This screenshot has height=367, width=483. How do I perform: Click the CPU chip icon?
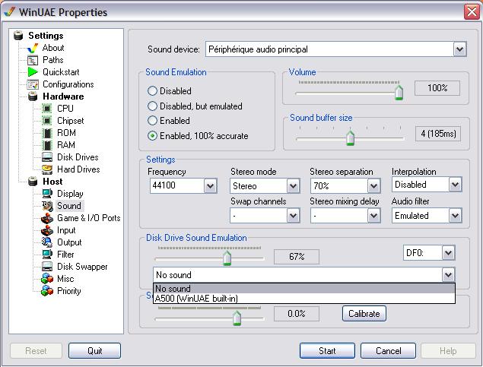47,109
